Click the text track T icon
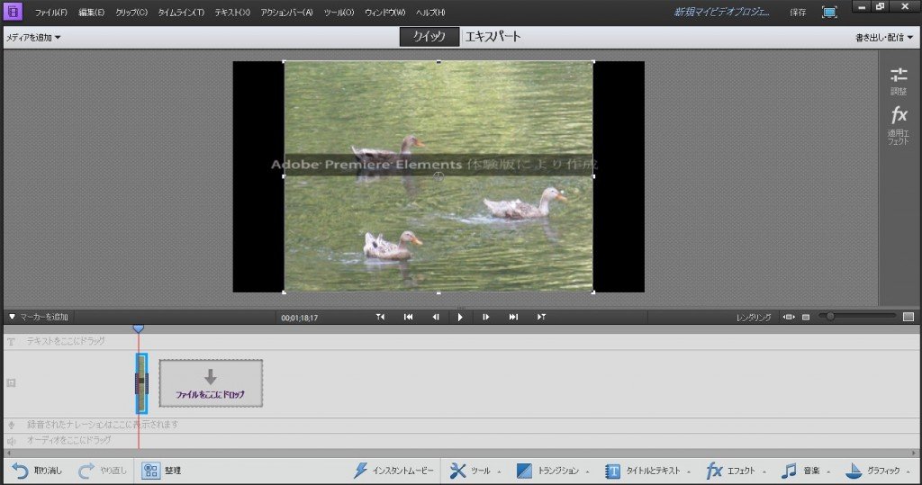 point(11,342)
